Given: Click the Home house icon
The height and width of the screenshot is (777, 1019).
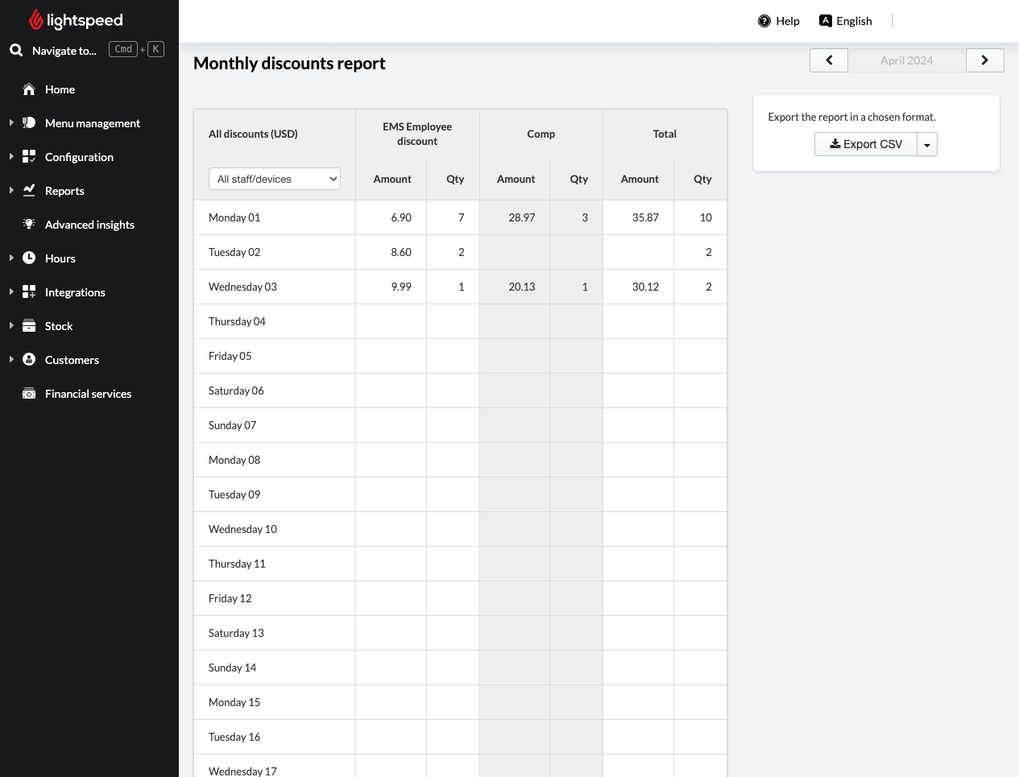Looking at the screenshot, I should [x=29, y=89].
